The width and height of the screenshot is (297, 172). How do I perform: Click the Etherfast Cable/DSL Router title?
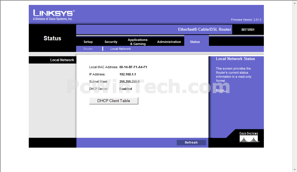[205, 30]
